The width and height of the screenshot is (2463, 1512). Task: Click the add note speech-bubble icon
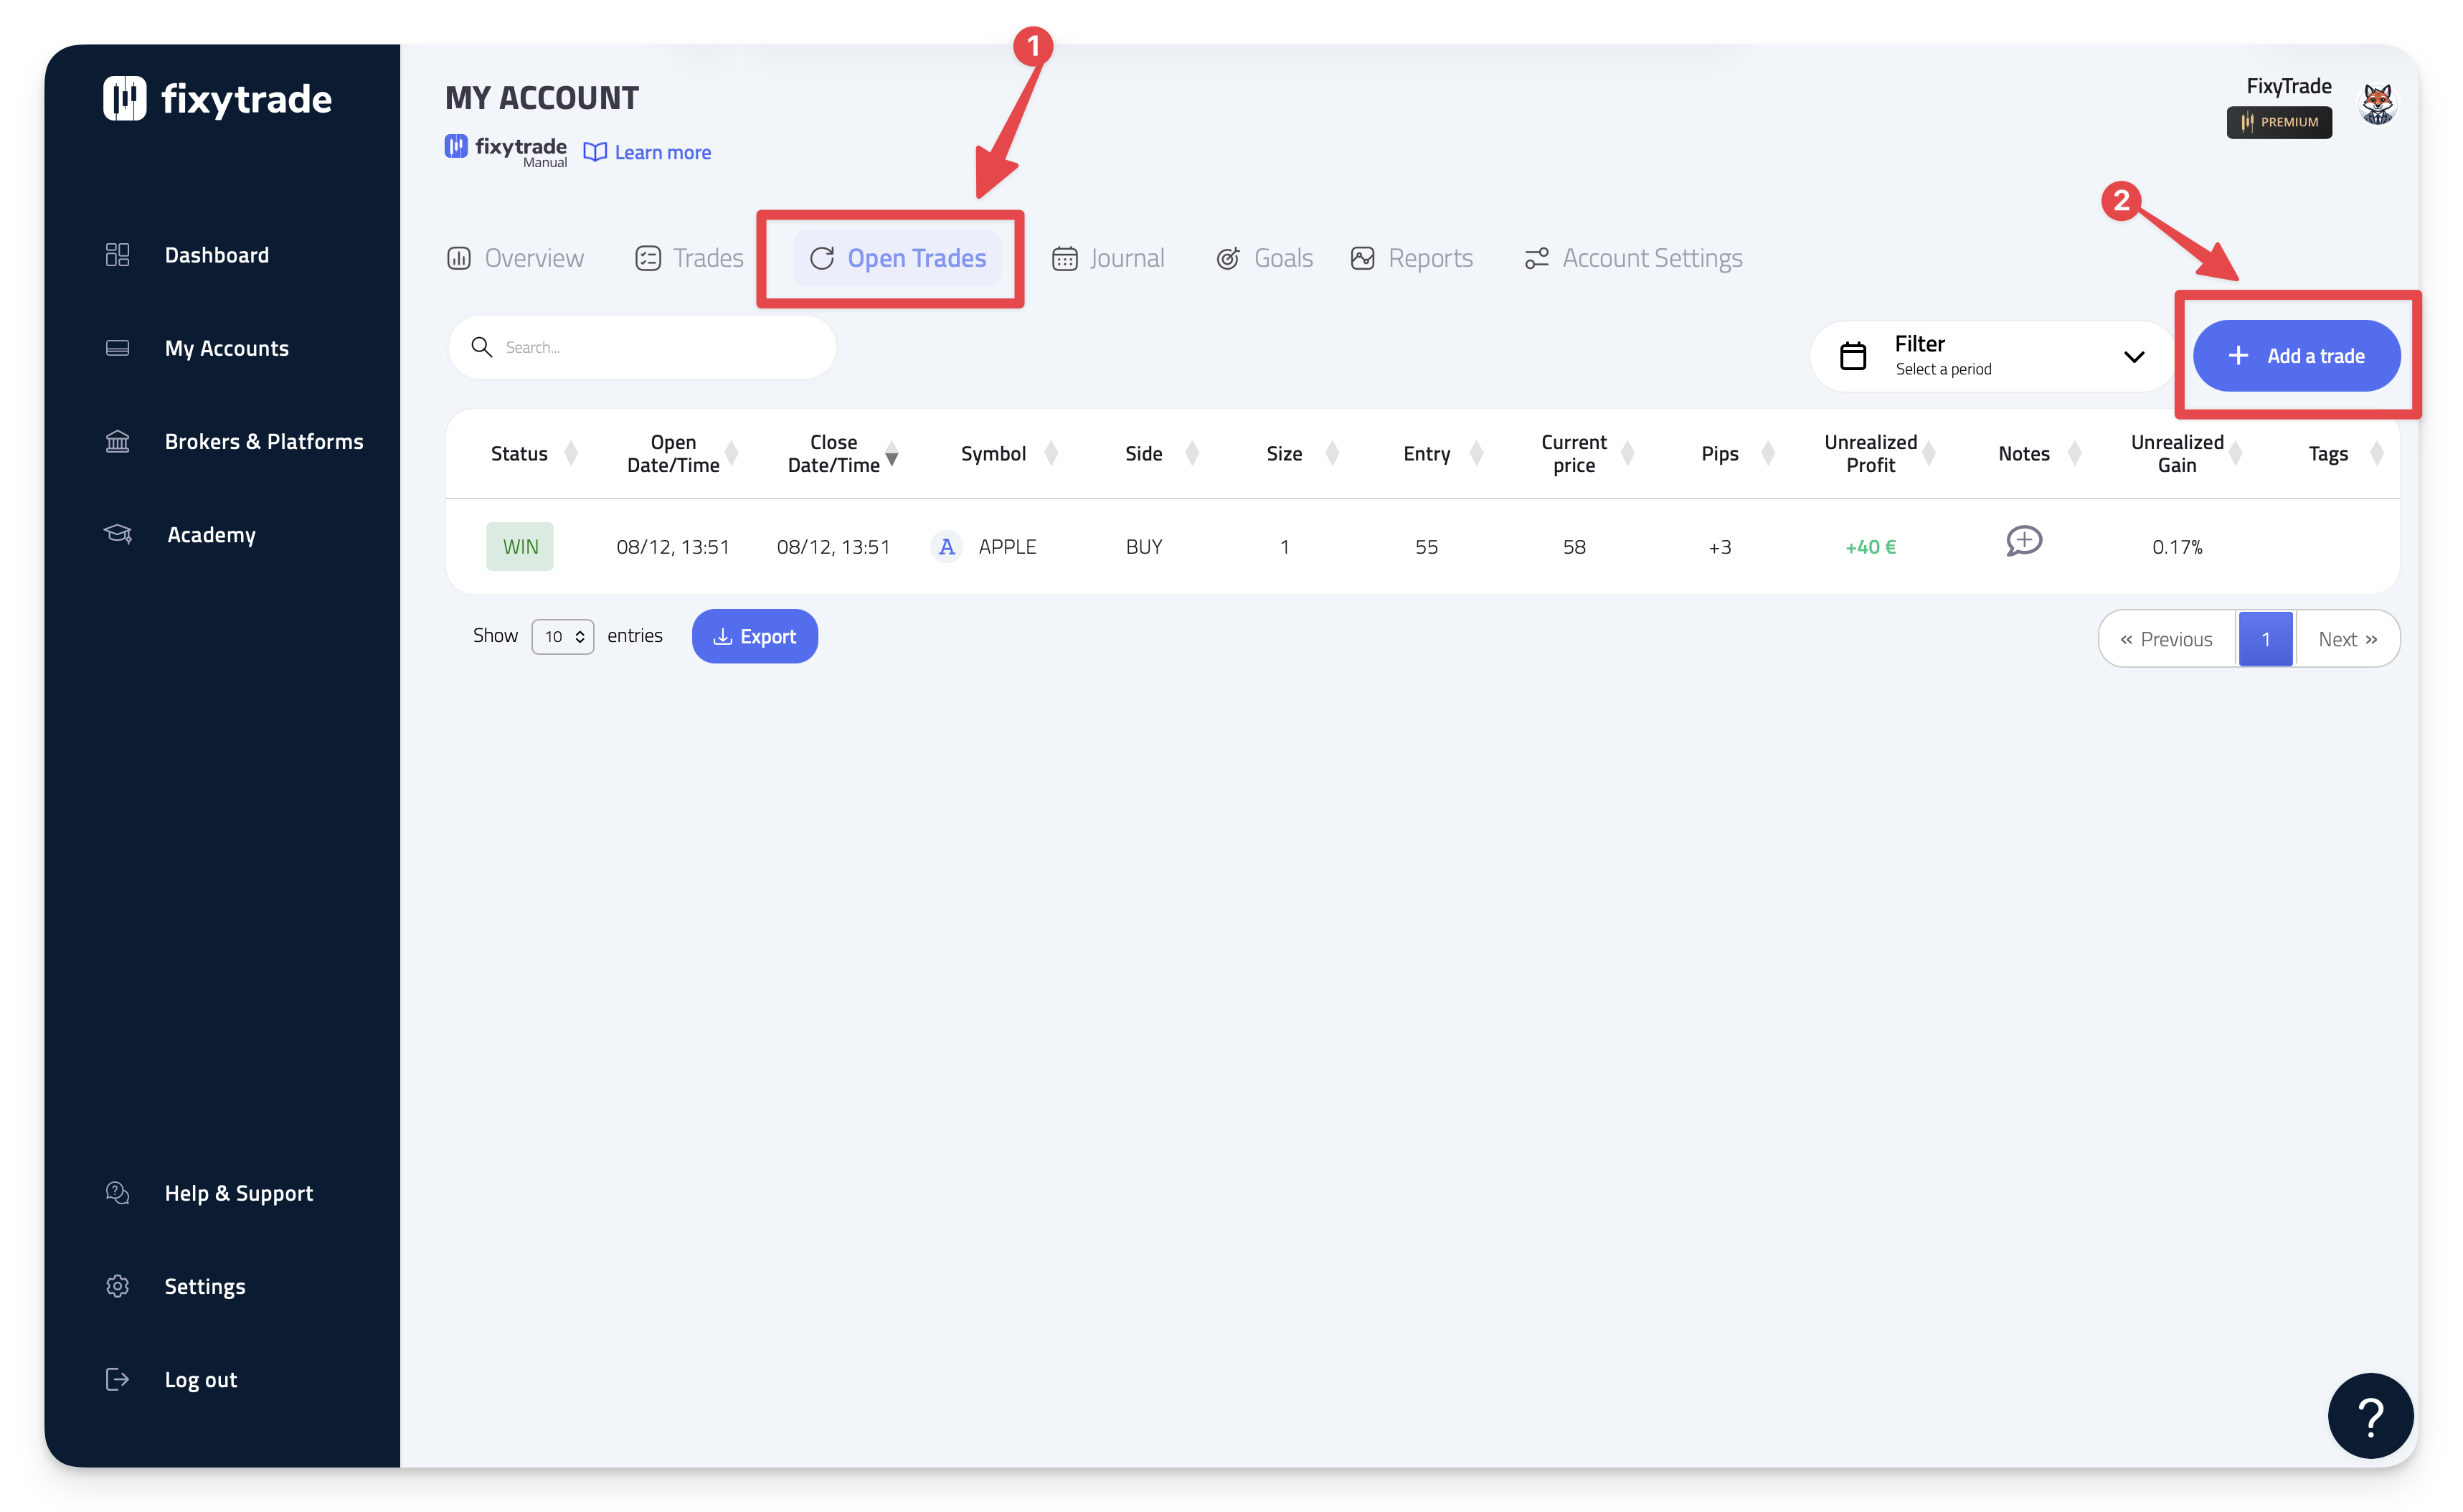point(2023,541)
